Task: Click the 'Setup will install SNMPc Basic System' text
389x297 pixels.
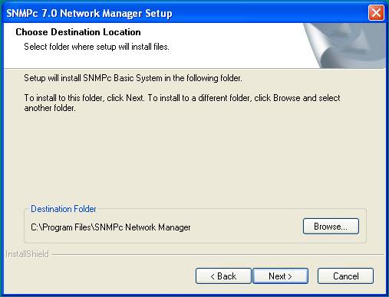Action: point(133,78)
